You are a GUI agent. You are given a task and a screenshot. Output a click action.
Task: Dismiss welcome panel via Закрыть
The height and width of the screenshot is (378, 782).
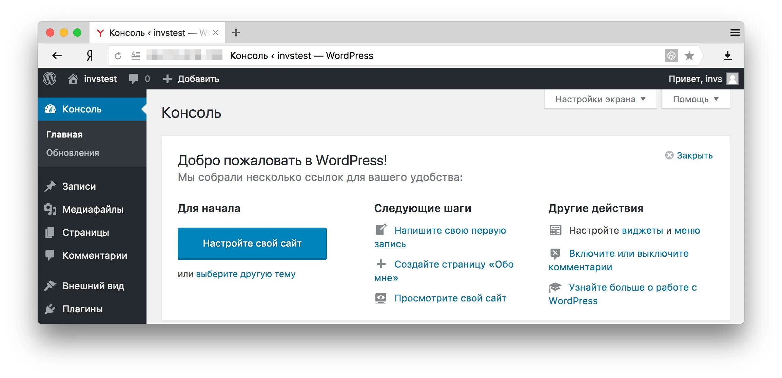tap(689, 155)
